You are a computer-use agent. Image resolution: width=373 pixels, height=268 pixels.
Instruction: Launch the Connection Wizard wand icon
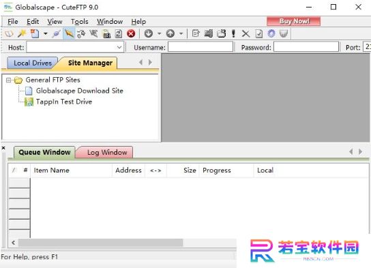[22, 33]
